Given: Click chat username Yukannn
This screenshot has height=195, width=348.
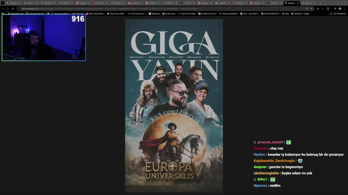Looking at the screenshot, I should (260, 148).
